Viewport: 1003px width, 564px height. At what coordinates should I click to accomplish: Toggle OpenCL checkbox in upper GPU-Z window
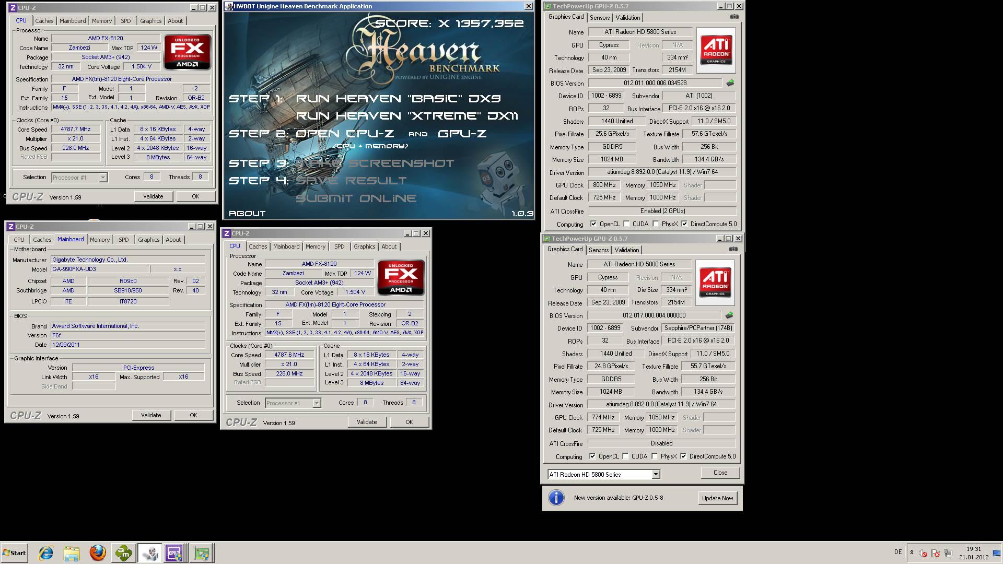tap(593, 224)
